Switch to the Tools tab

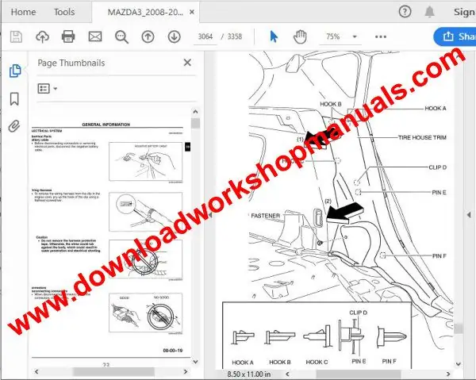click(64, 12)
